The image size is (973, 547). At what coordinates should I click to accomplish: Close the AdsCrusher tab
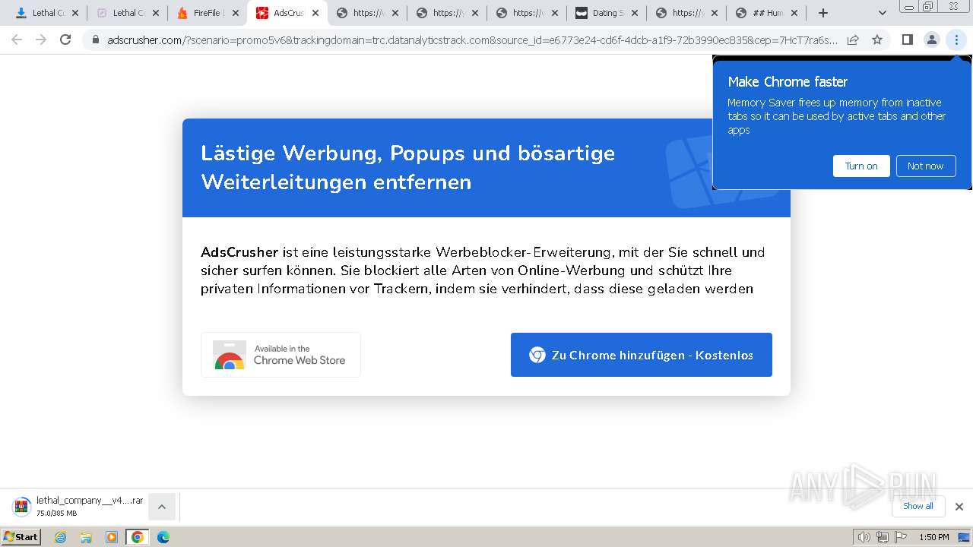(x=315, y=13)
